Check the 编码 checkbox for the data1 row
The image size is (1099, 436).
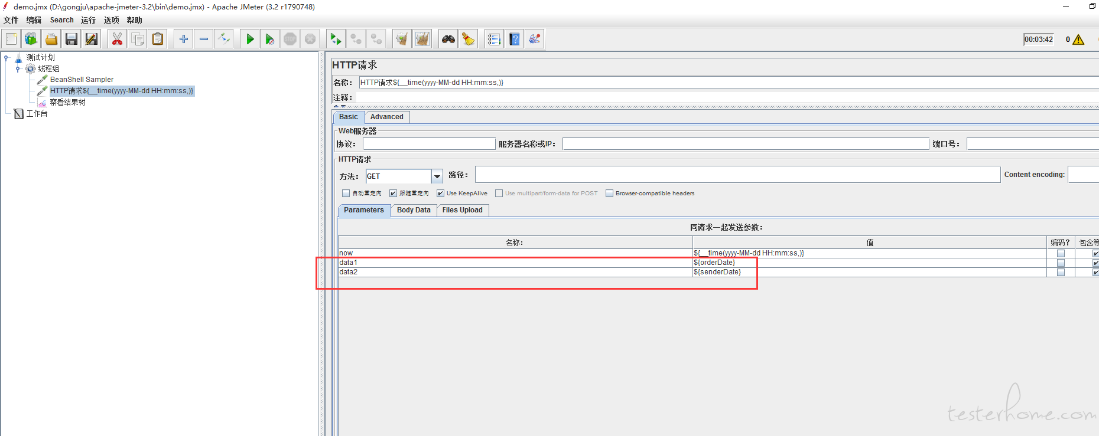coord(1061,263)
